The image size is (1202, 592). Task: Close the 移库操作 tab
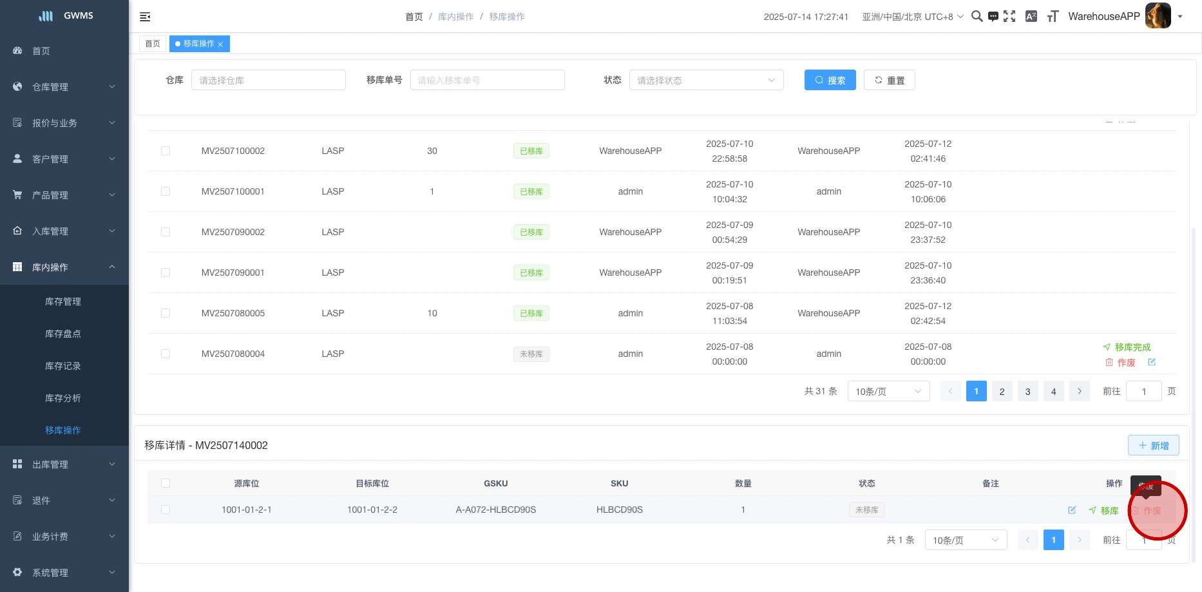(x=220, y=44)
